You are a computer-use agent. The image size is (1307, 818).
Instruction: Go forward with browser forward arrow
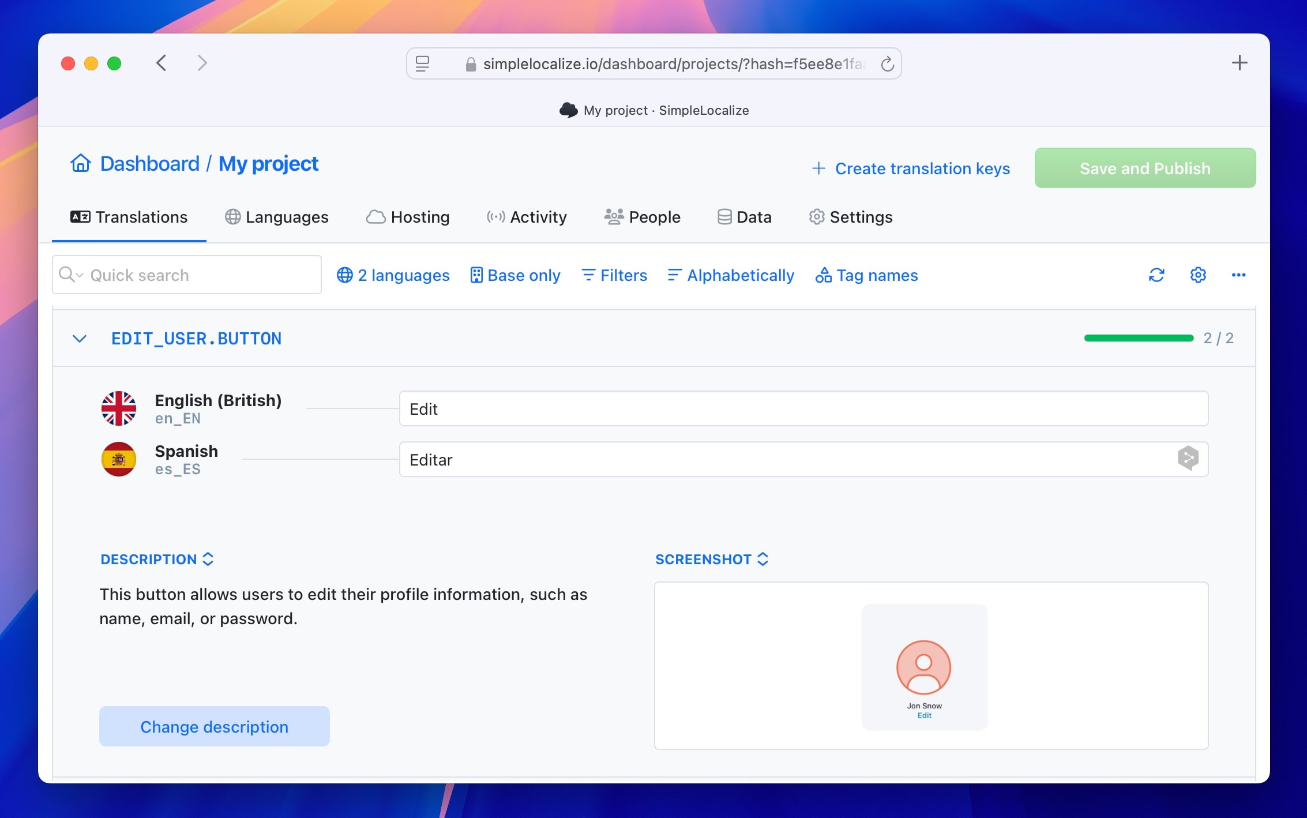click(x=202, y=63)
